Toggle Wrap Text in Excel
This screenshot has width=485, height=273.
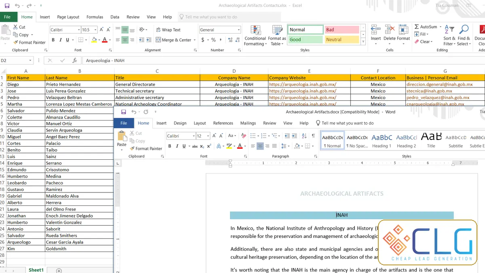pyautogui.click(x=168, y=30)
